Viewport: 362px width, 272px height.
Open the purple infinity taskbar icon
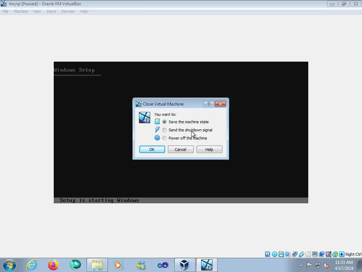point(163,265)
